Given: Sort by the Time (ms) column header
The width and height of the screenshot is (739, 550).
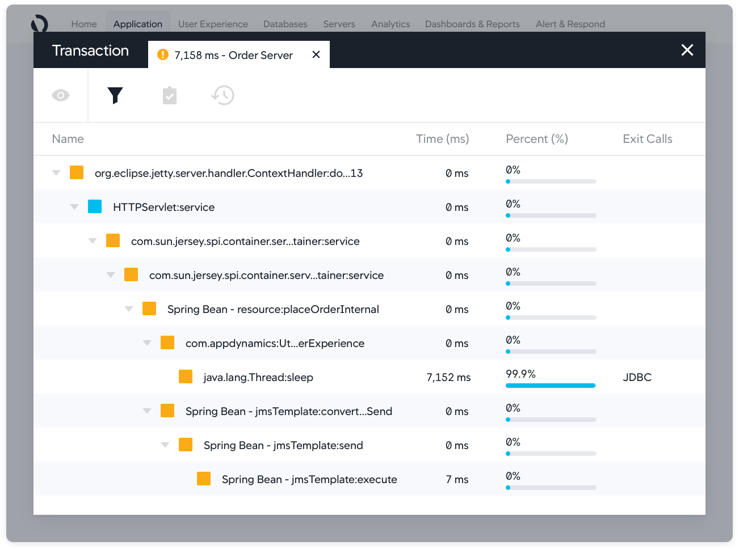Looking at the screenshot, I should (x=442, y=139).
